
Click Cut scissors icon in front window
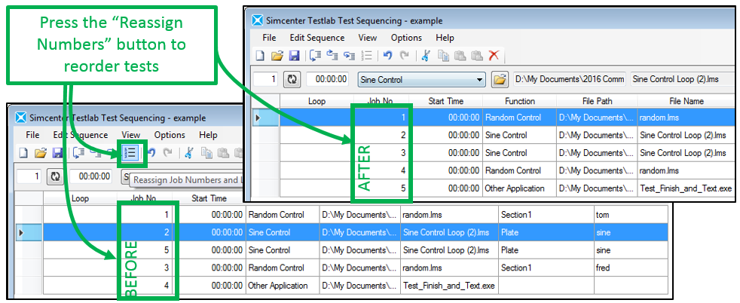pos(426,57)
